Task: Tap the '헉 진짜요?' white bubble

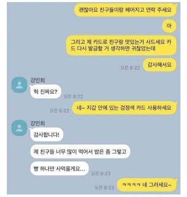Action: point(46,91)
